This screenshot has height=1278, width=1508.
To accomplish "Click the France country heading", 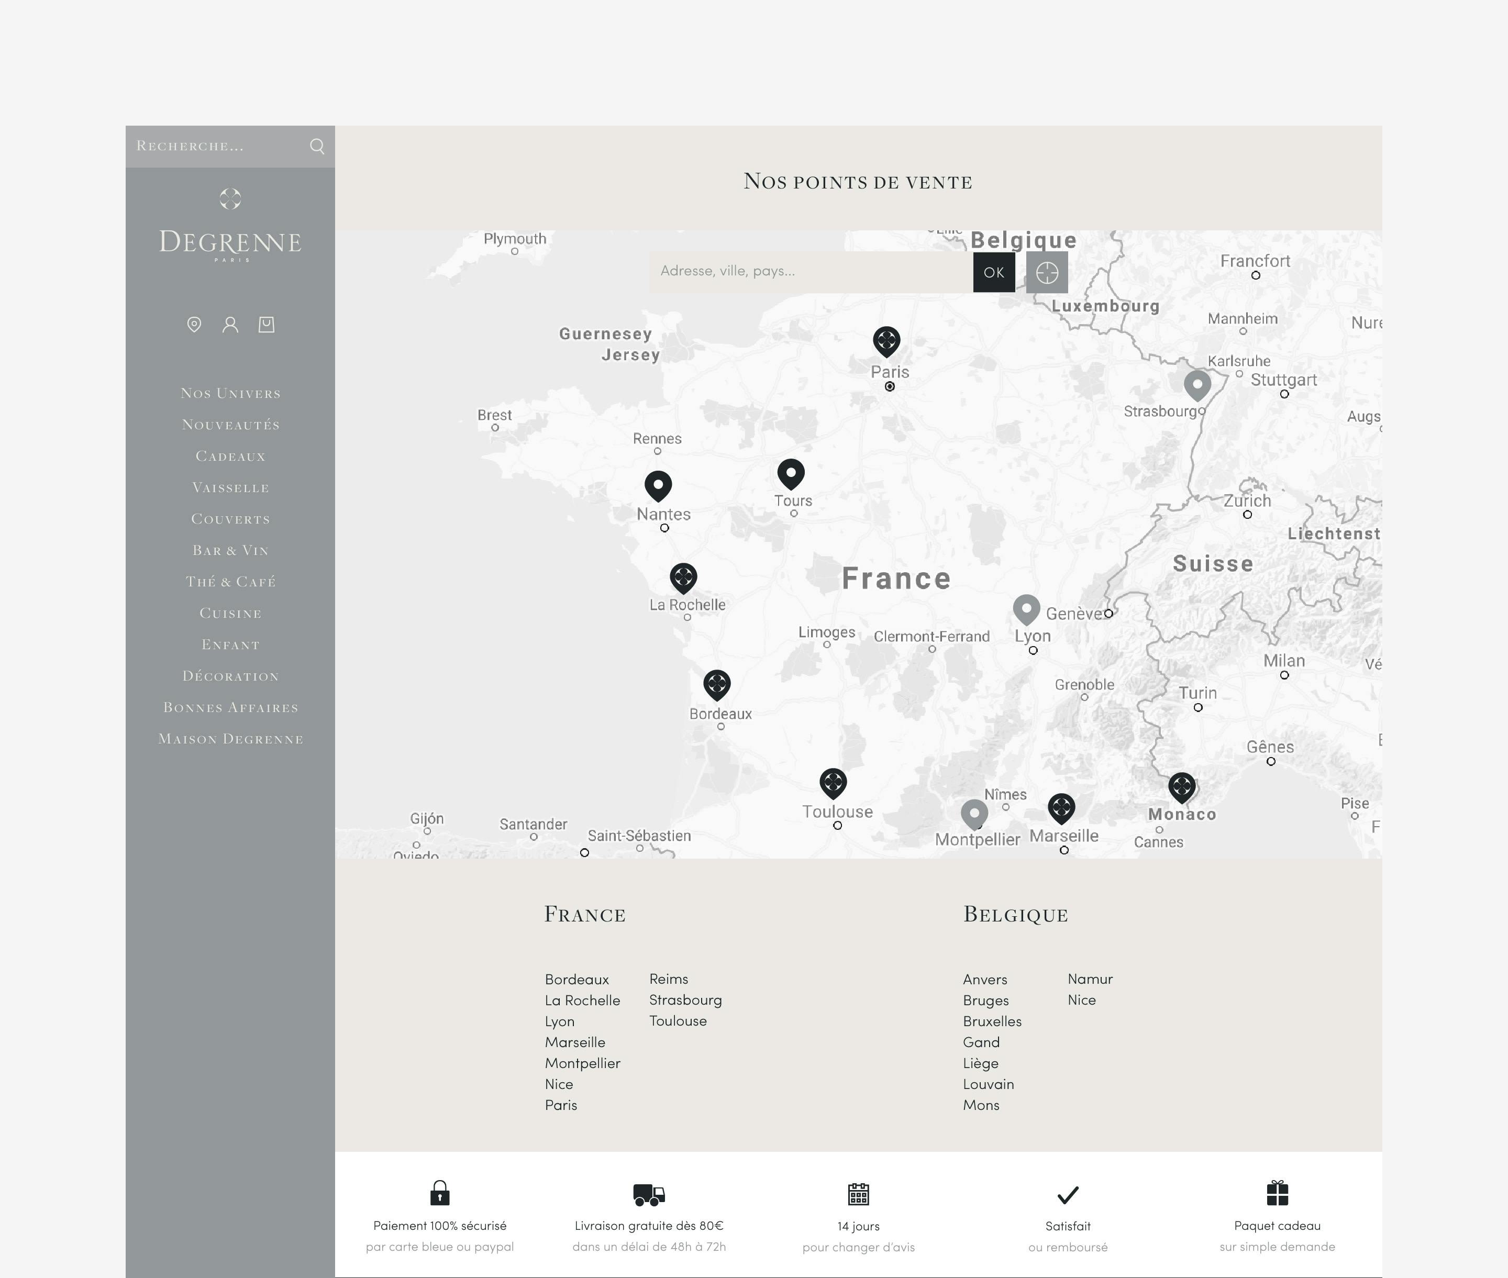I will 585,915.
